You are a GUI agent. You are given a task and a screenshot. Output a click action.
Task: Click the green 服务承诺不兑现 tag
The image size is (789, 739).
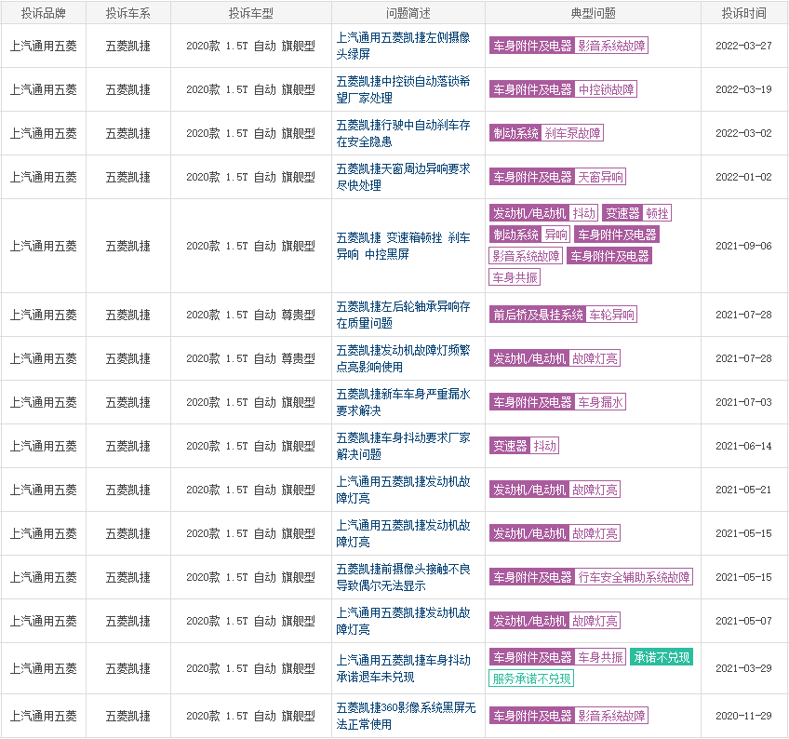point(531,679)
